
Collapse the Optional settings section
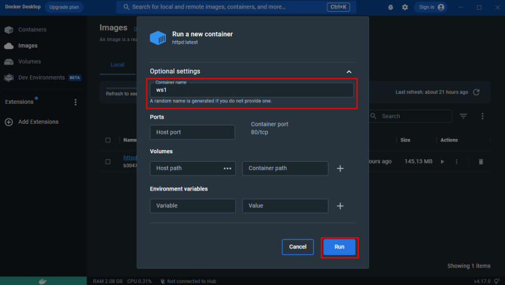click(x=349, y=72)
